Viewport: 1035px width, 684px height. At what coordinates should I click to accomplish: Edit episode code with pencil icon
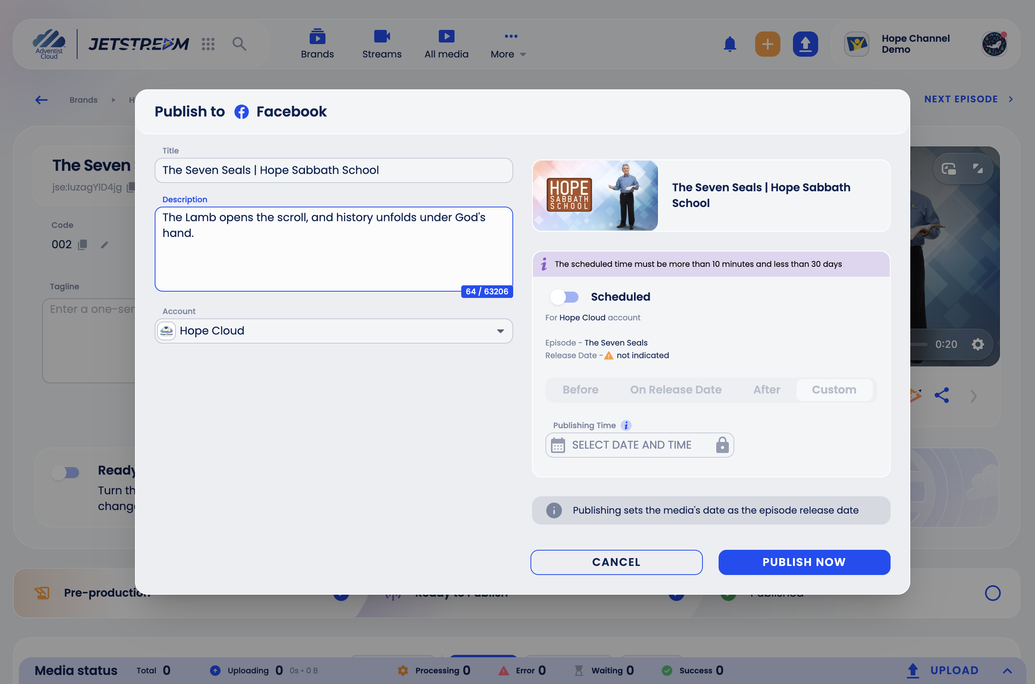click(x=104, y=245)
